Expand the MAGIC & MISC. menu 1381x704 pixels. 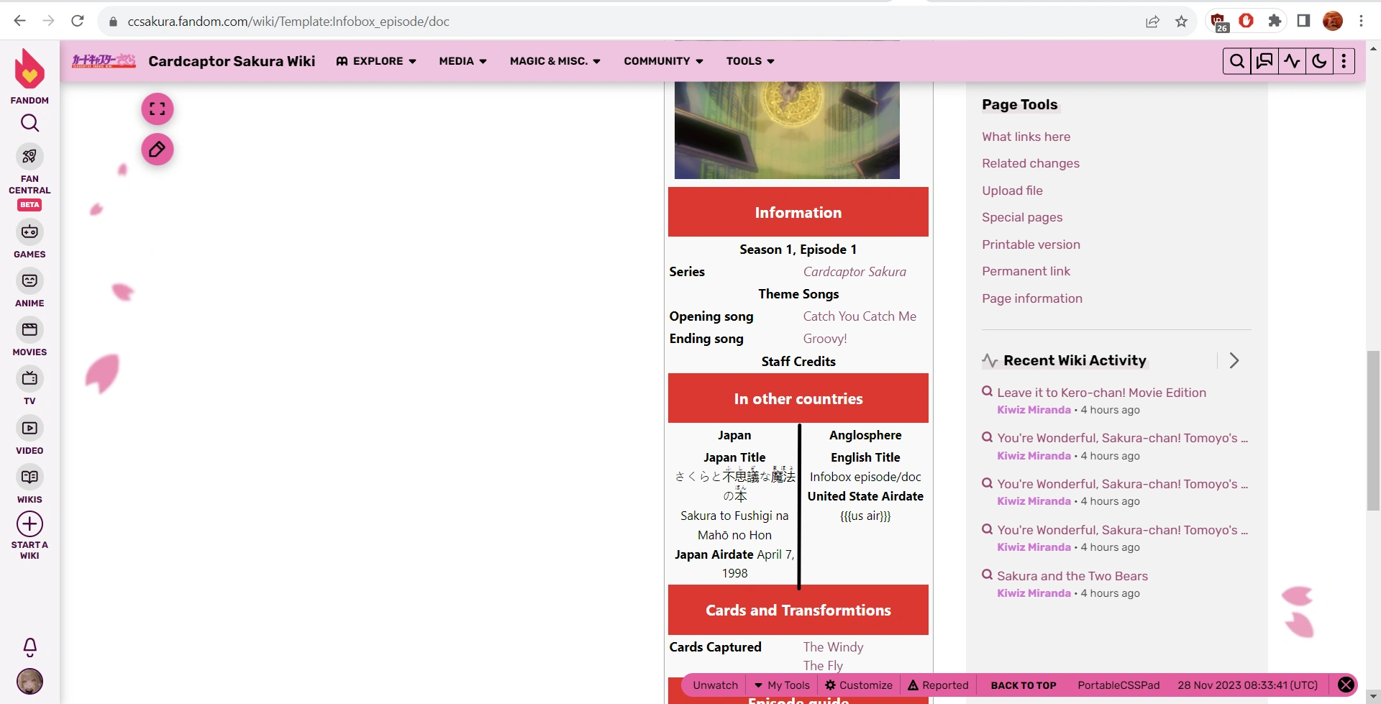click(x=554, y=61)
